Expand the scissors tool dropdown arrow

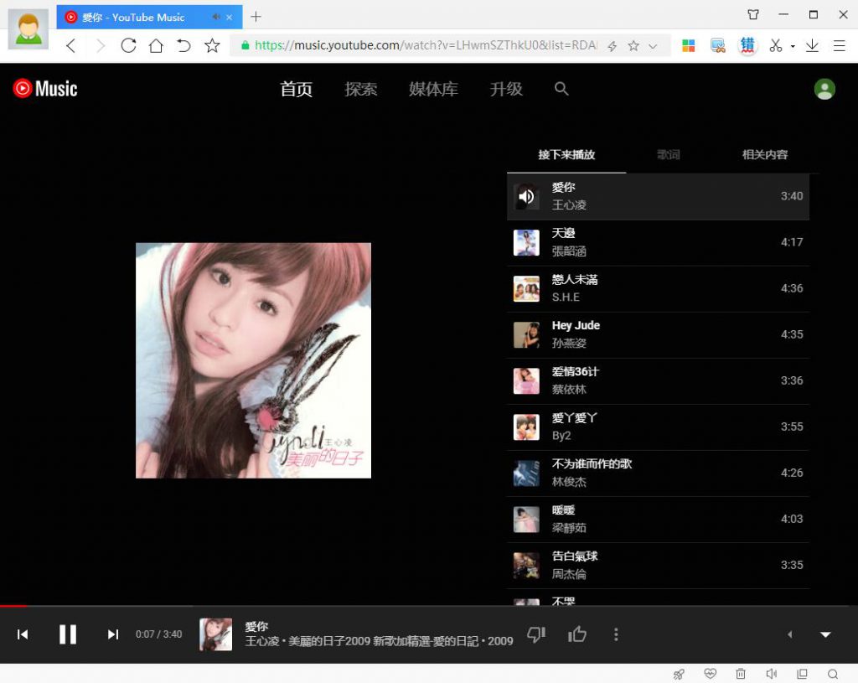[793, 47]
